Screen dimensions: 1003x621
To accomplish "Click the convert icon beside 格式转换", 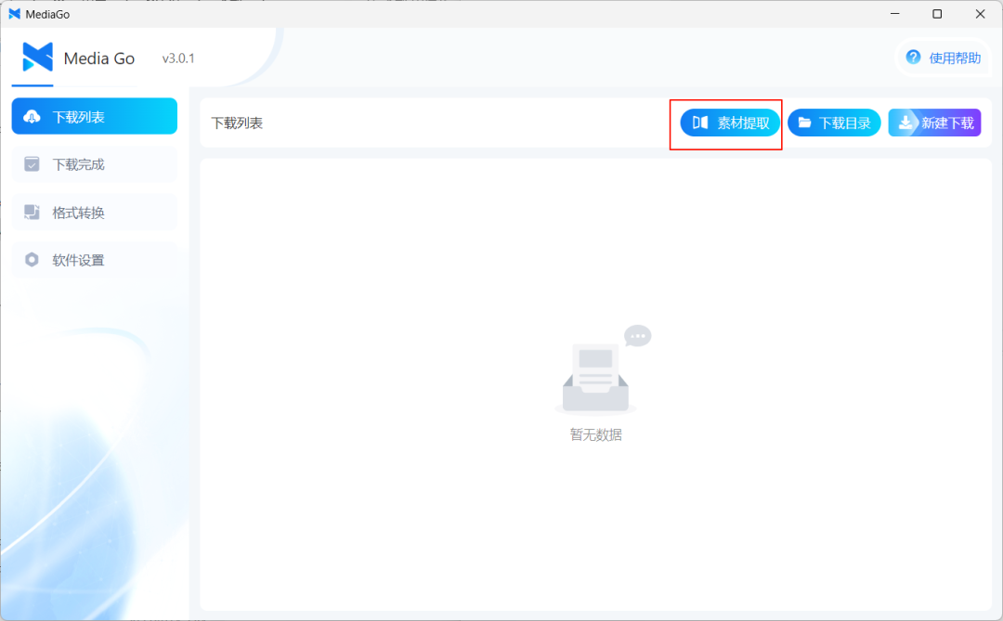I will [32, 212].
